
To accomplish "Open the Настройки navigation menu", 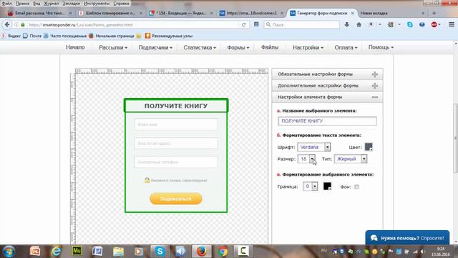I will coord(308,47).
